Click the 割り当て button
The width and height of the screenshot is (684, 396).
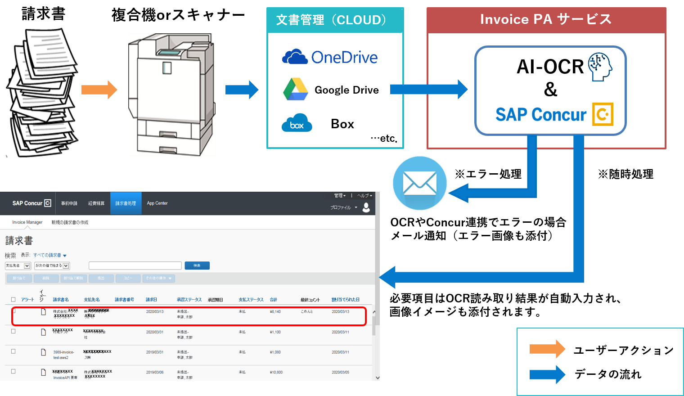19,278
